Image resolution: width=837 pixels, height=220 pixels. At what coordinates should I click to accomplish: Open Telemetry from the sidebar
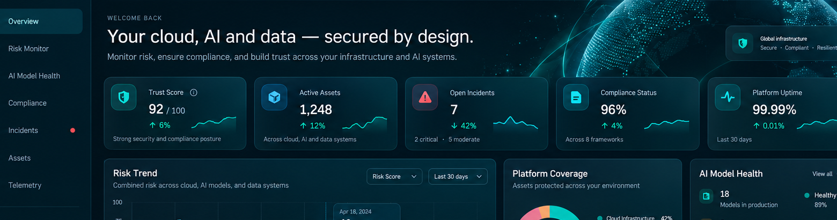tap(25, 185)
